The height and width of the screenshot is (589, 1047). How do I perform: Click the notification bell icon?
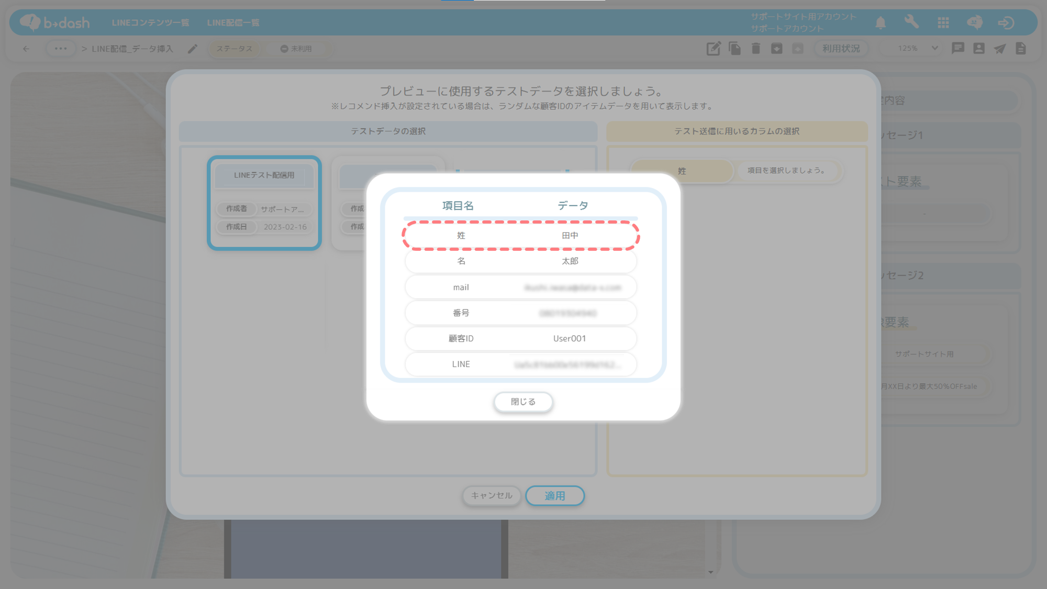[x=881, y=23]
